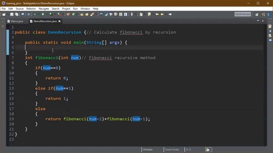The image size is (273, 153).
Task: Open the File menu
Action: (3, 8)
